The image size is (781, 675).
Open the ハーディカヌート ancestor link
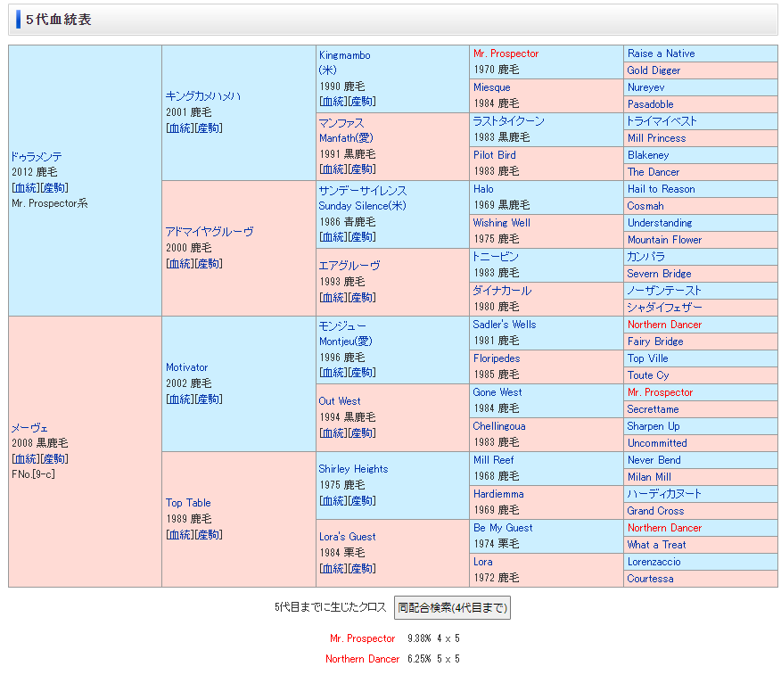[x=664, y=494]
